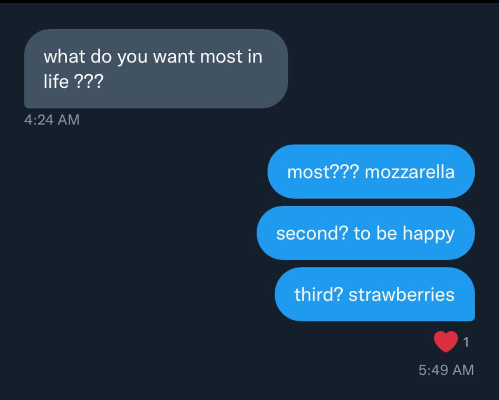Viewport: 499px width, 400px height.
Task: Click the 4:24 AM timestamp
Action: (x=51, y=119)
